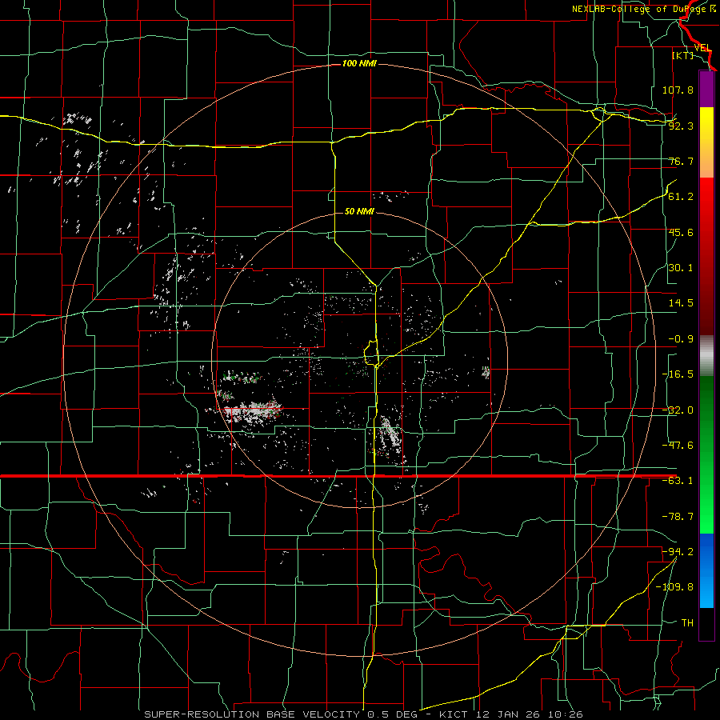Pick the purple segment of the color bar
The height and width of the screenshot is (720, 720).
tap(706, 89)
